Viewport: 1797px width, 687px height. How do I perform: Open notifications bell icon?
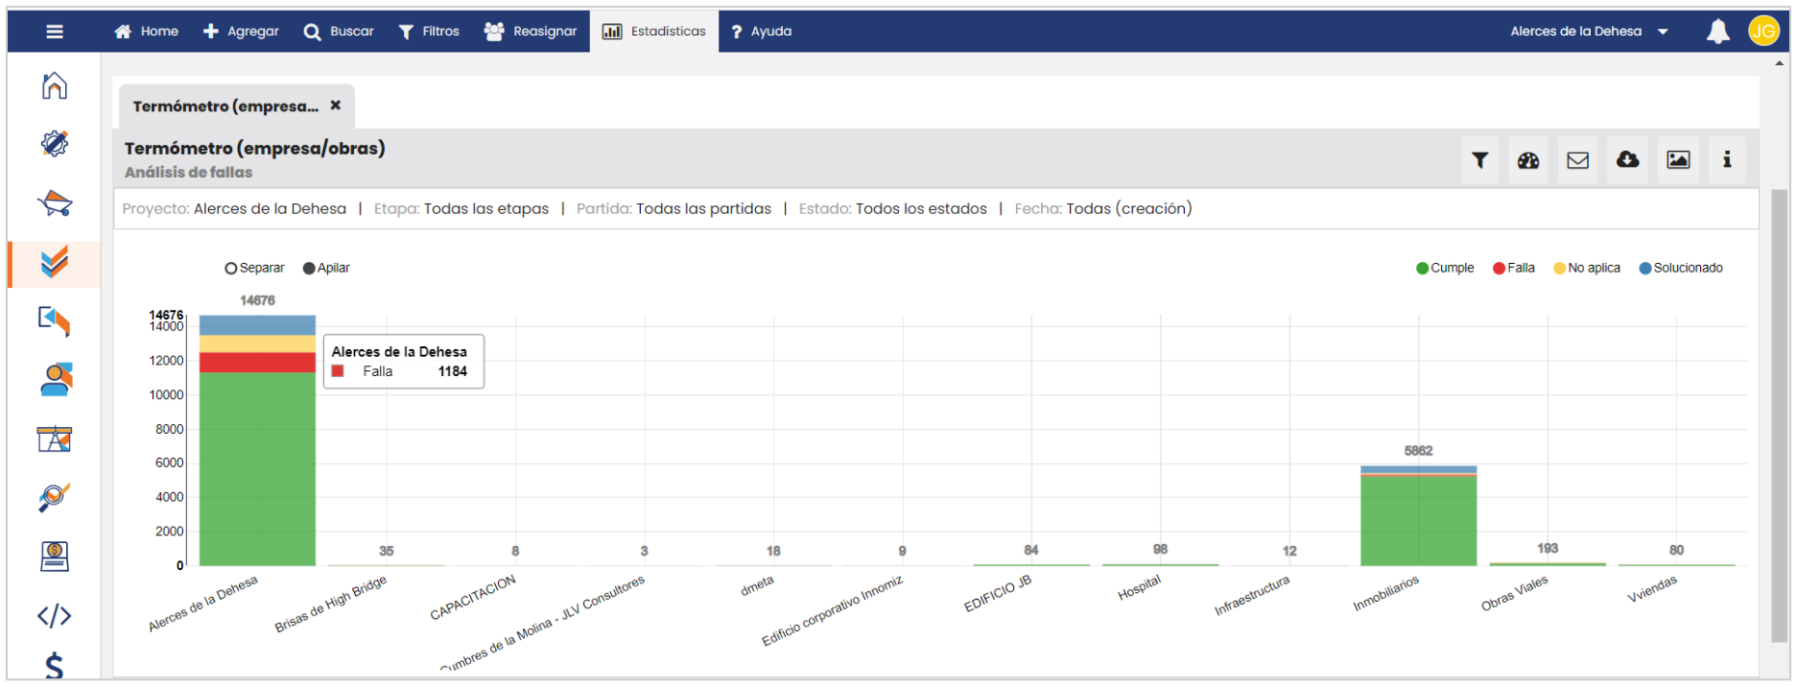coord(1717,32)
